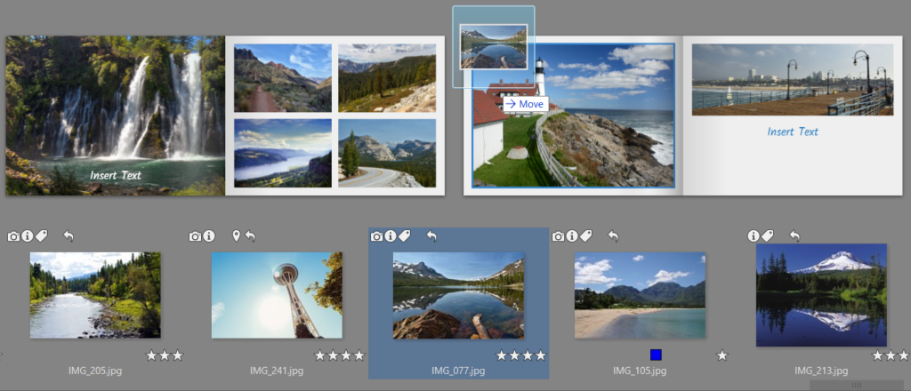Open the info icon above IMG_077.jpg

tap(391, 236)
